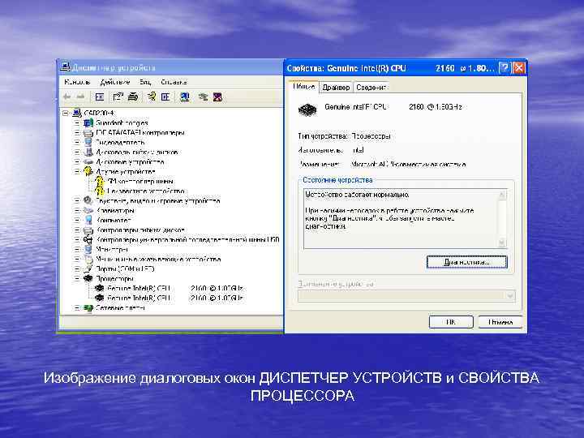Click the Forward arrow in Device Manager toolbar
This screenshot has width=584, height=438.
click(80, 97)
